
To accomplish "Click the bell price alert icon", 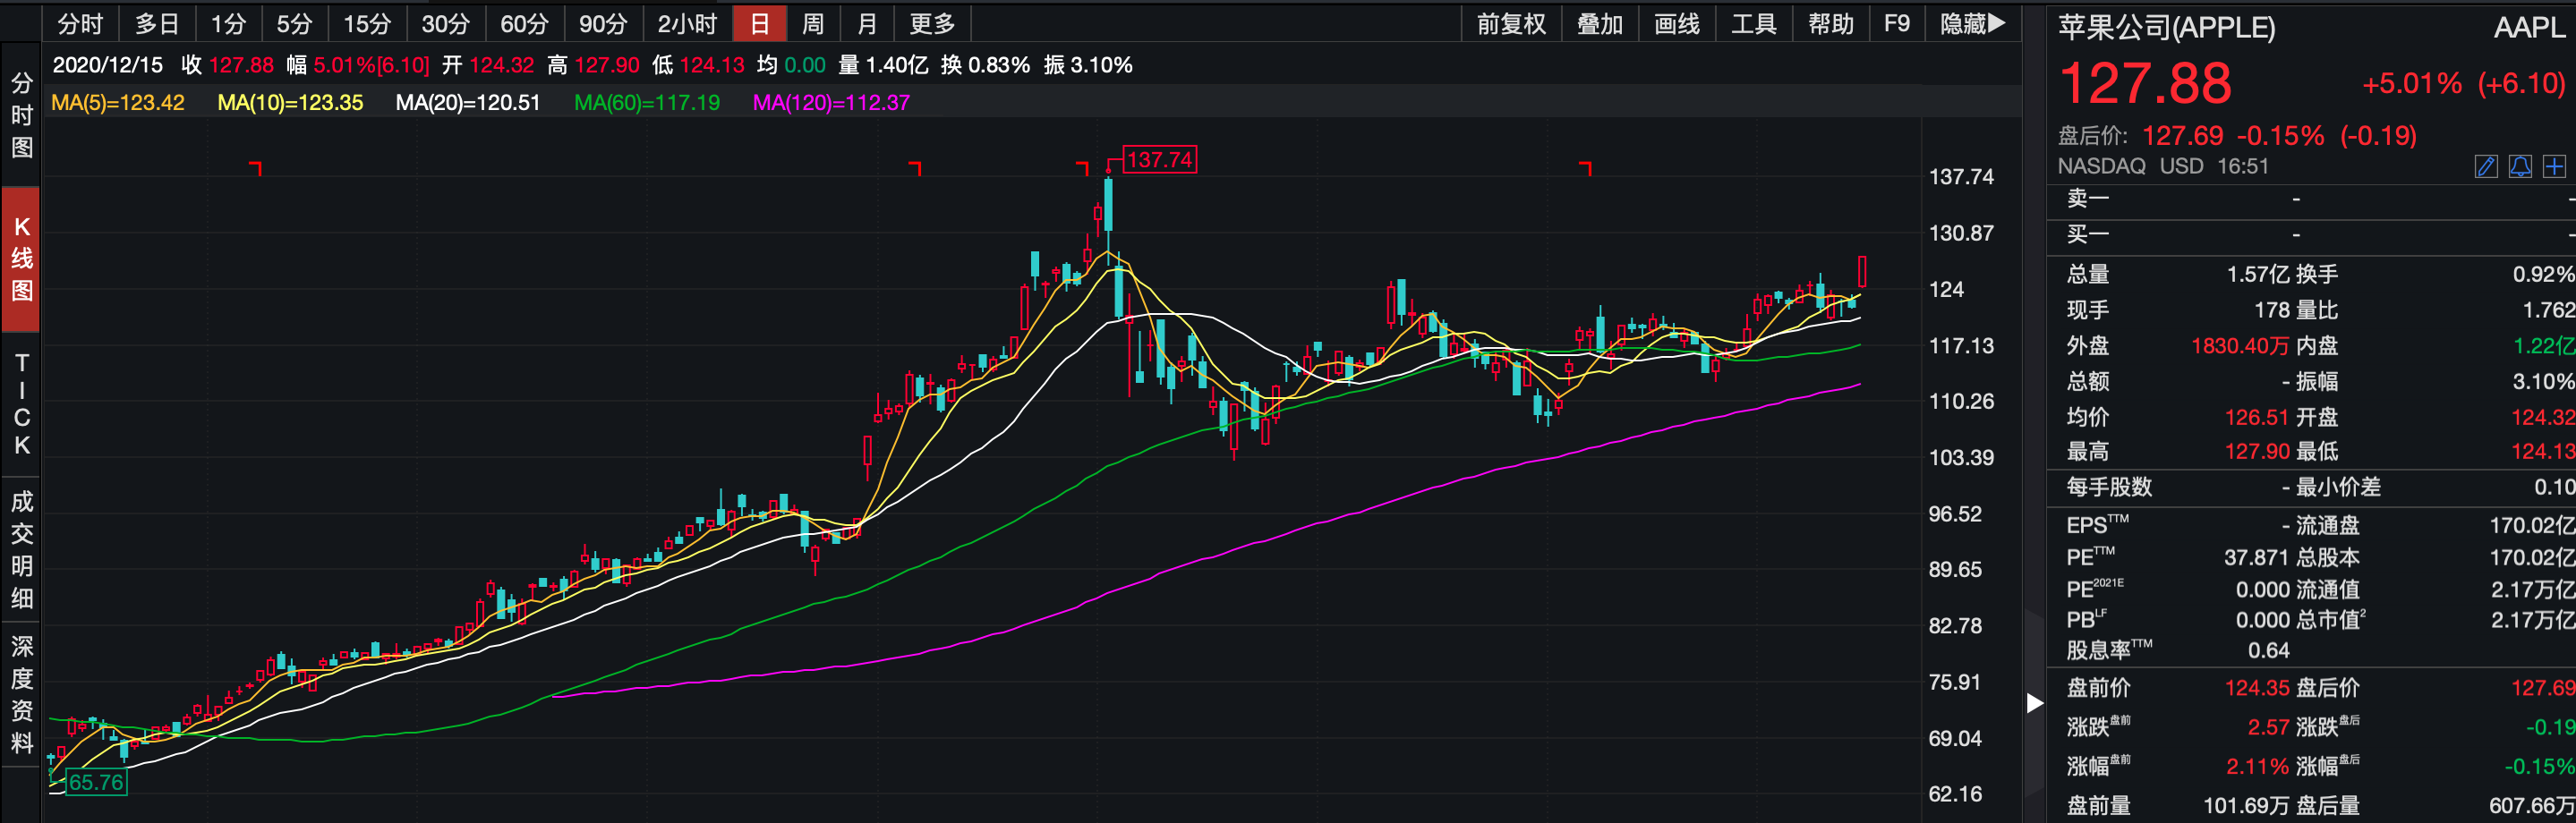I will 2520,166.
